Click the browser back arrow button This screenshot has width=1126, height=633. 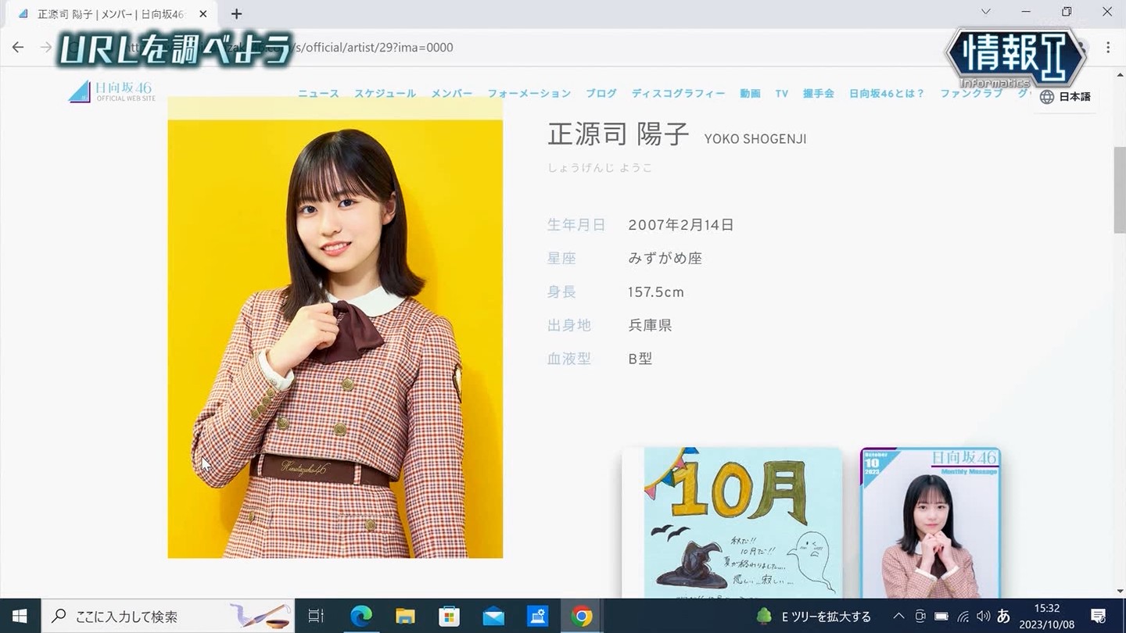coord(18,47)
